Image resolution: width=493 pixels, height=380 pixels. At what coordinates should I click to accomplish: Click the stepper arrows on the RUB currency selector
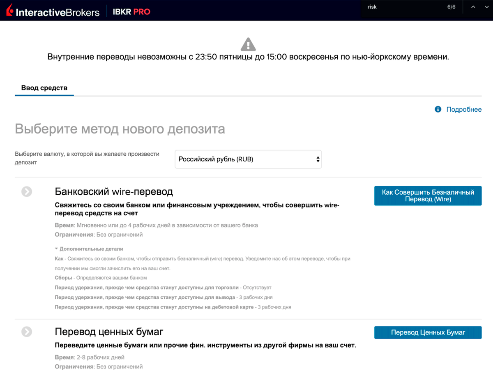click(317, 159)
